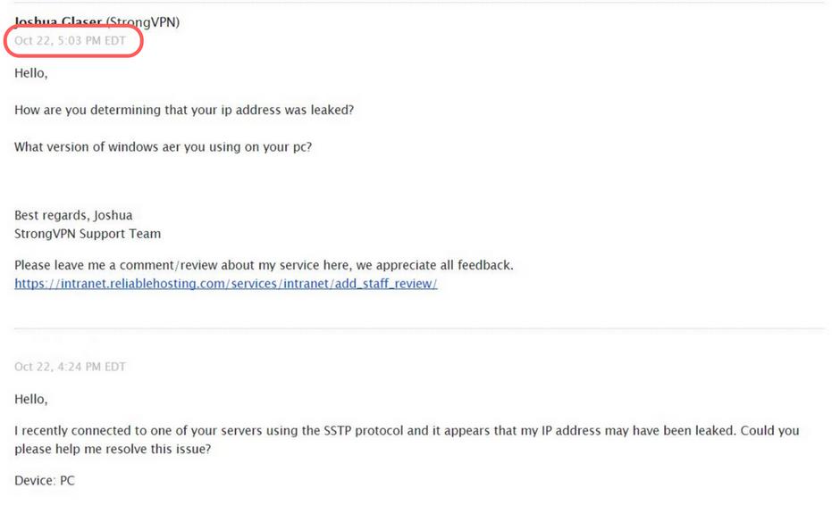Click the "Device: PC" line
This screenshot has width=840, height=505.
coord(45,480)
